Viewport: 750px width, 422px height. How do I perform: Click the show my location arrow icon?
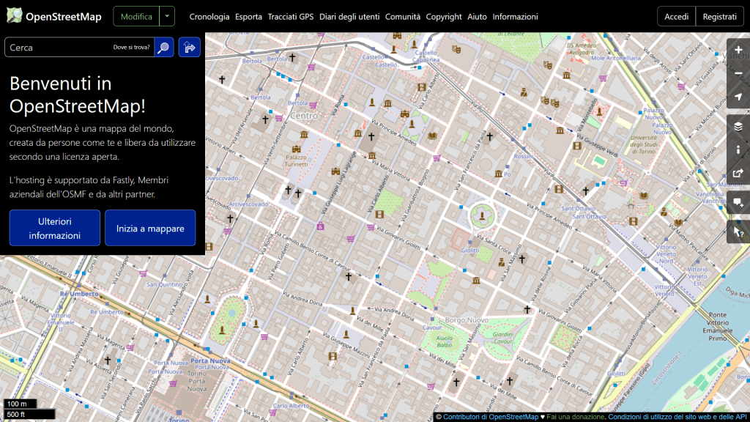point(738,97)
